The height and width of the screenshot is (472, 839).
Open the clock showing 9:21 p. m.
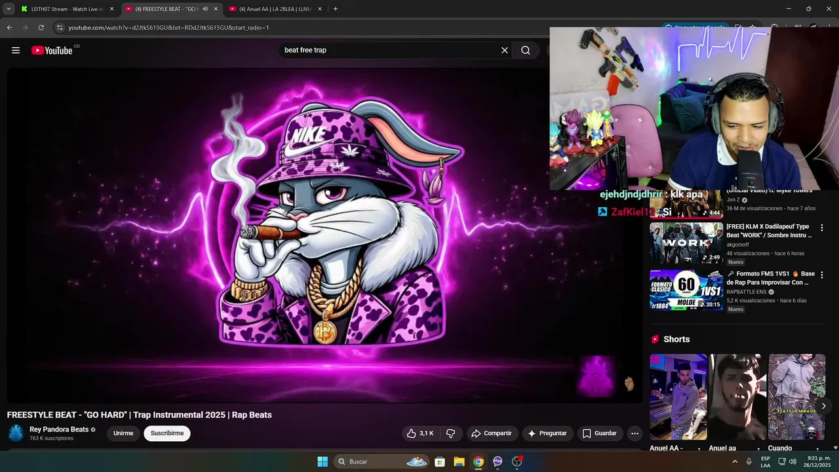[819, 462]
